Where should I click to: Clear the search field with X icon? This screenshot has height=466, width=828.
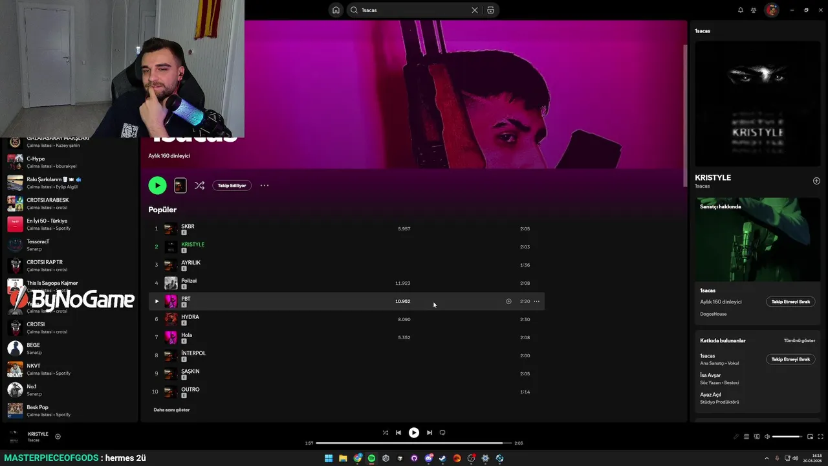[475, 10]
